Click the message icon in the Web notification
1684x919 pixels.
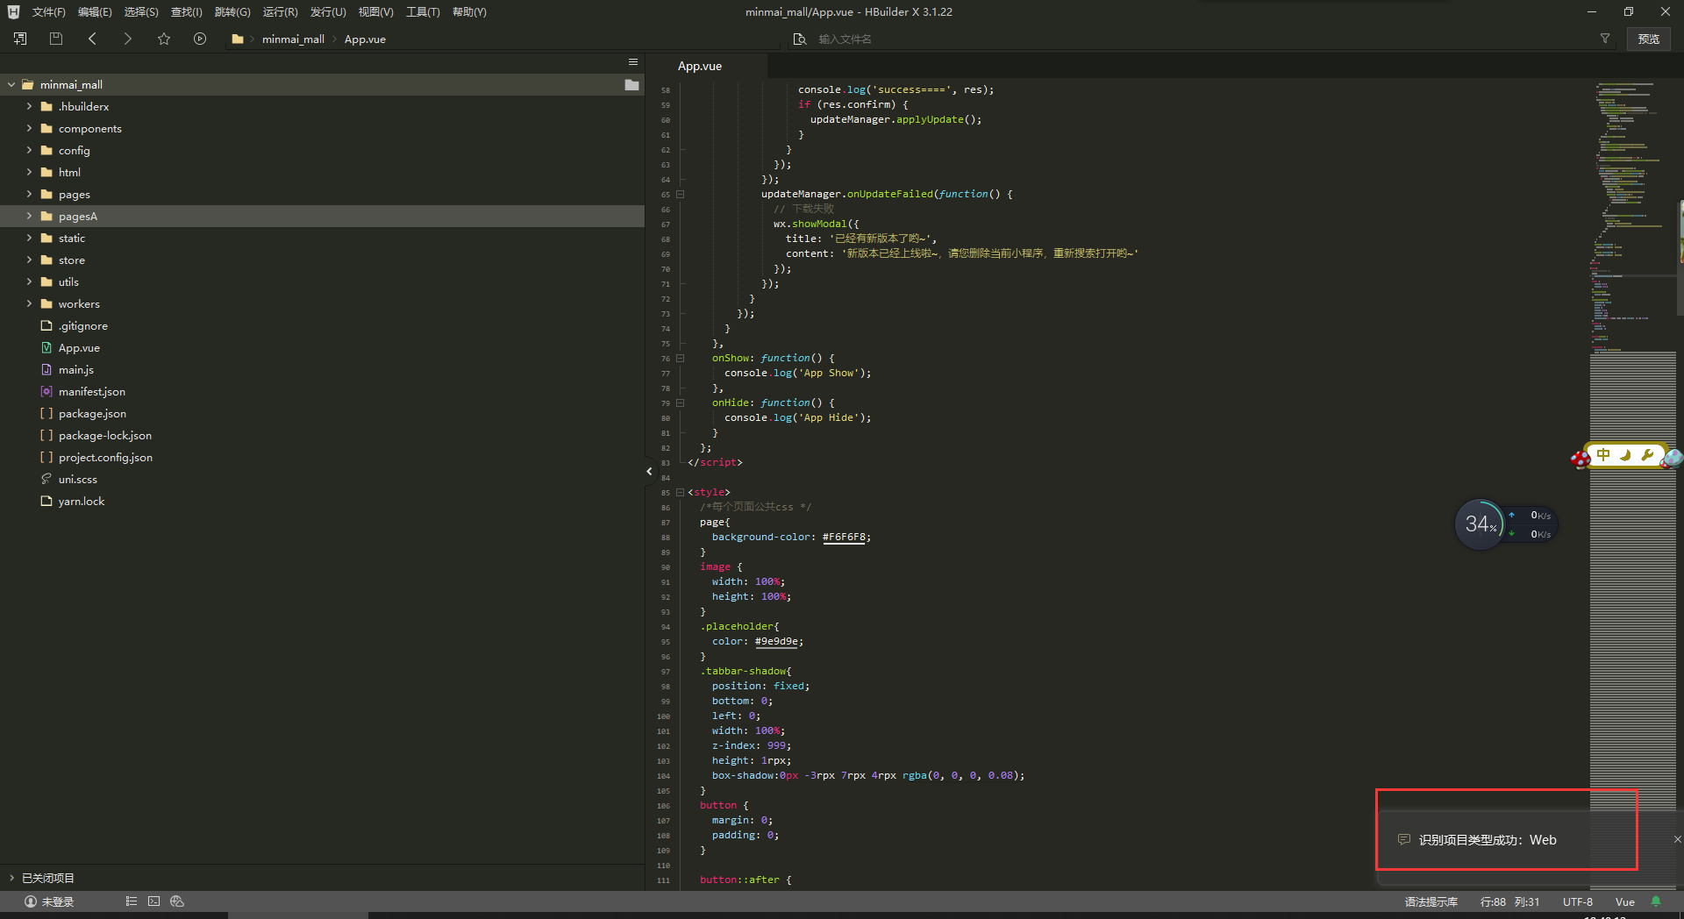click(x=1404, y=839)
